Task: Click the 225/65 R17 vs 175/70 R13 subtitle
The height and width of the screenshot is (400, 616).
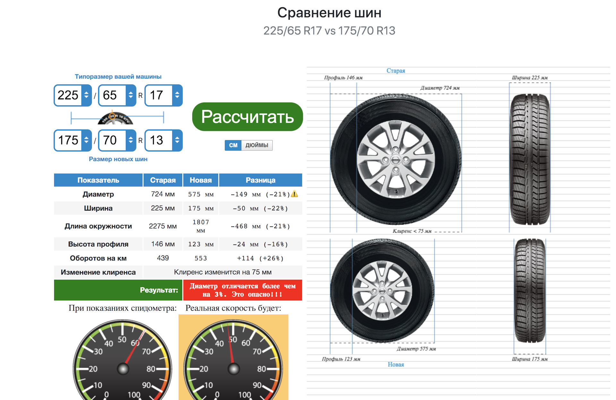Action: (329, 31)
